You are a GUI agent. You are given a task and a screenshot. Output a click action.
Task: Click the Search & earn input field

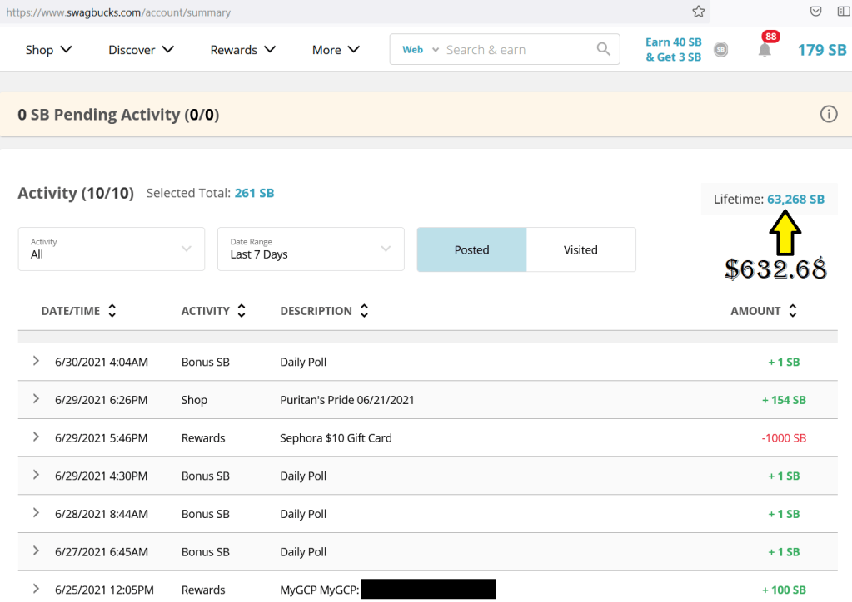(x=516, y=50)
